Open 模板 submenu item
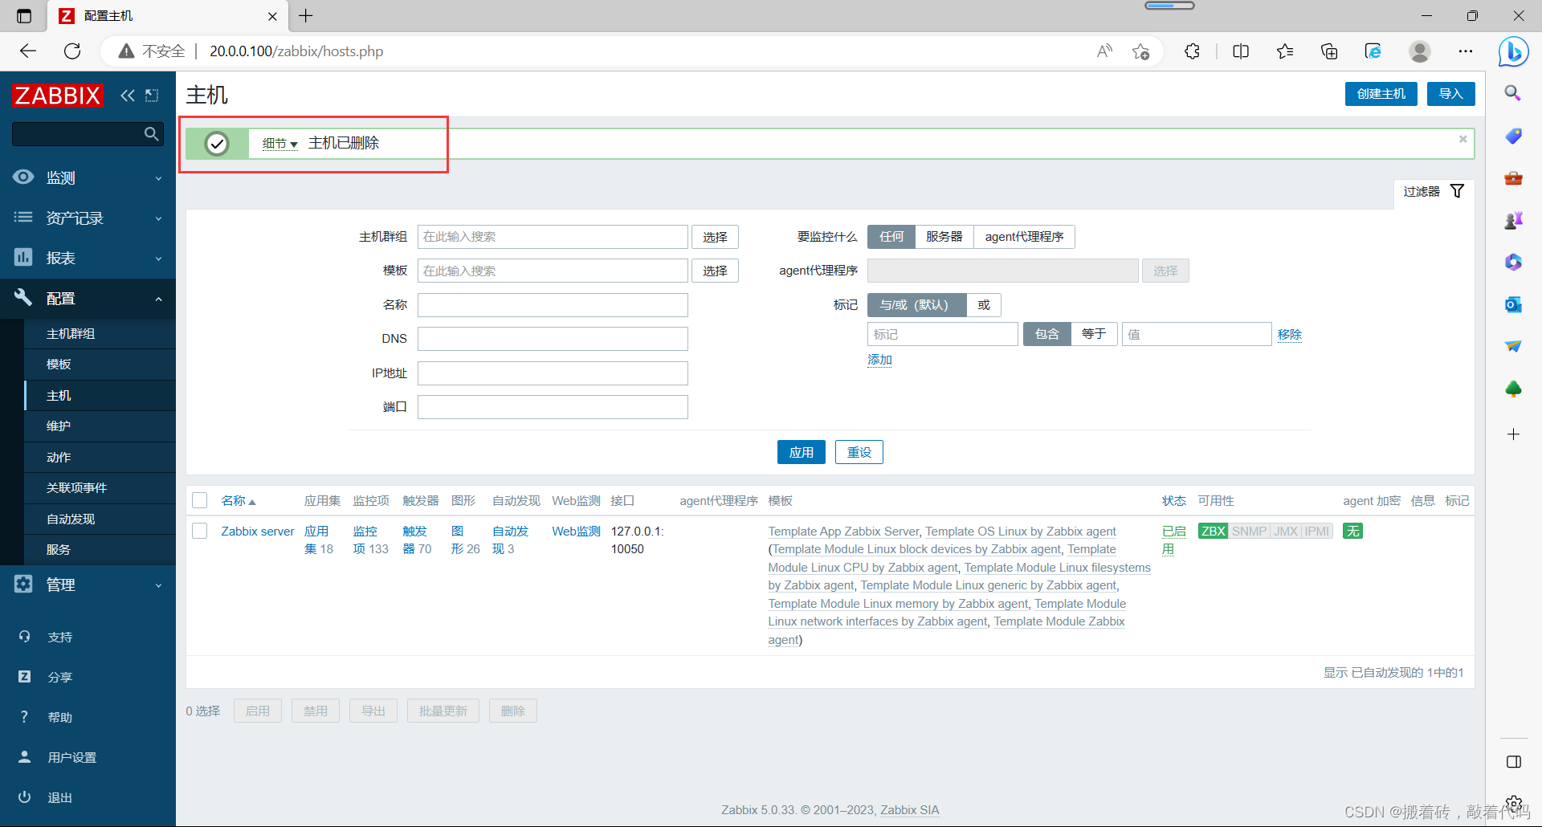The image size is (1542, 827). pos(100,364)
